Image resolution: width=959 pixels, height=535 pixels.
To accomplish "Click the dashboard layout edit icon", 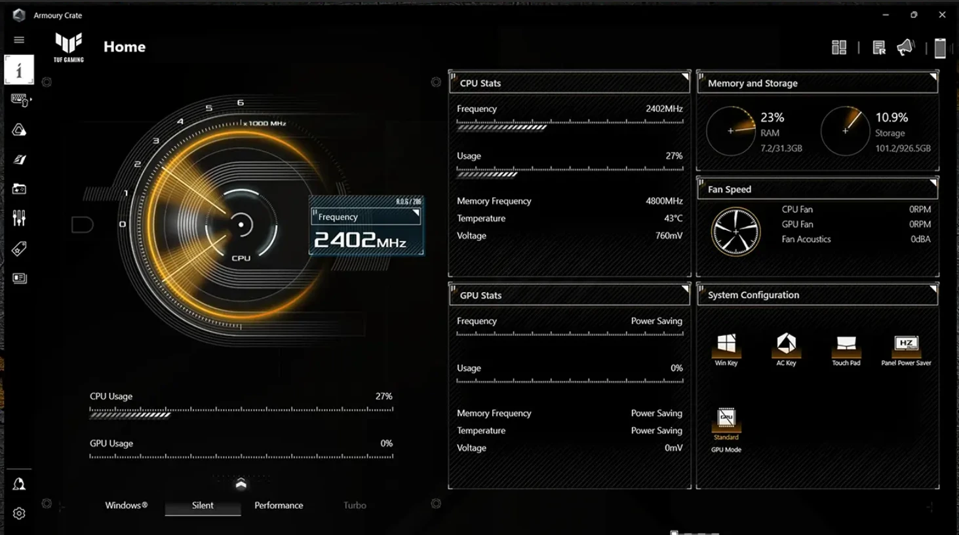I will 839,47.
